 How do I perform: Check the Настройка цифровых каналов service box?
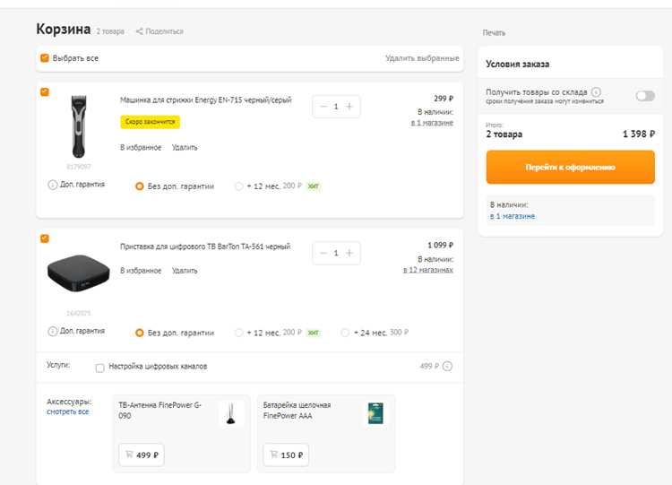pyautogui.click(x=99, y=368)
